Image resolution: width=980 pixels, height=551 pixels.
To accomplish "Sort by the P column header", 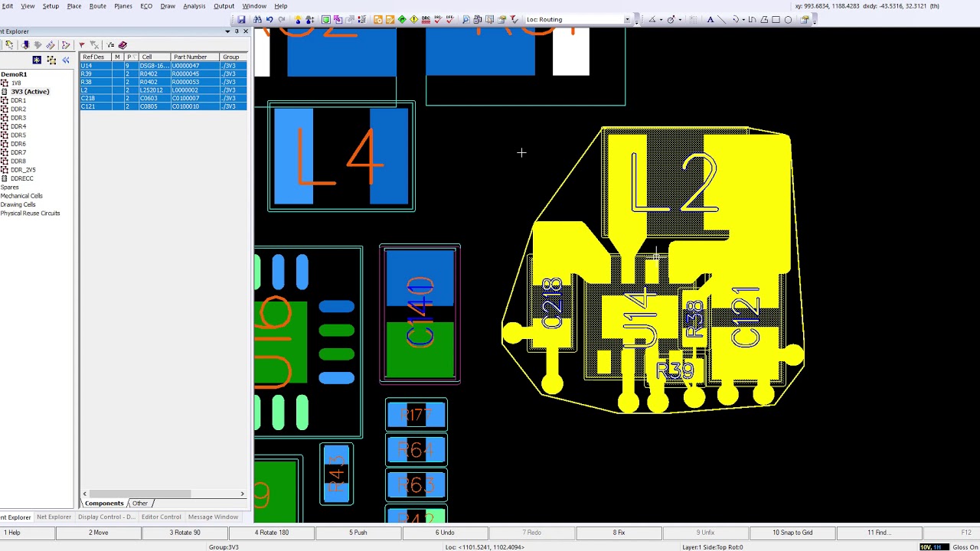I will click(x=131, y=57).
